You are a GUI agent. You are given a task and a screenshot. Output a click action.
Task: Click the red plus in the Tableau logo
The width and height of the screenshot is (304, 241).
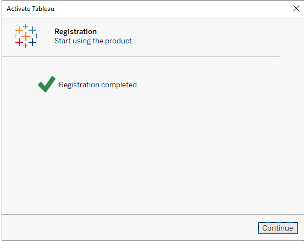(x=19, y=42)
